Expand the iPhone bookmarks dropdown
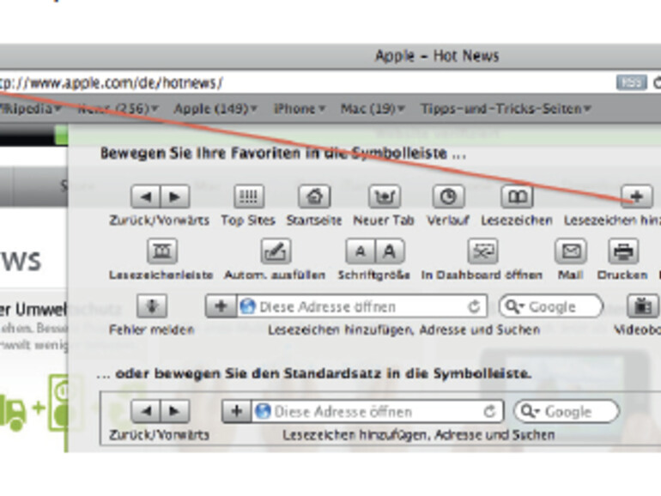This screenshot has width=661, height=496. click(300, 109)
